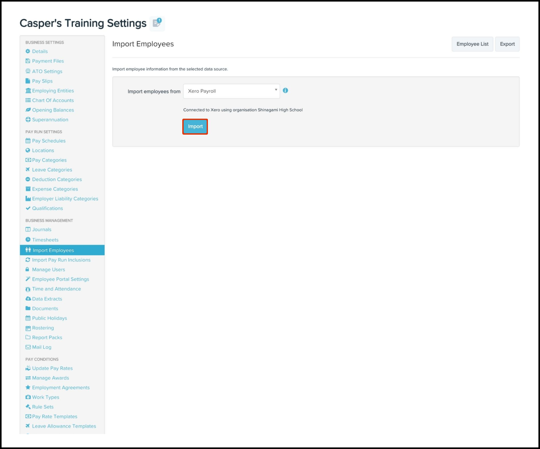Click the bank icon beside Employing Entities

pyautogui.click(x=28, y=91)
